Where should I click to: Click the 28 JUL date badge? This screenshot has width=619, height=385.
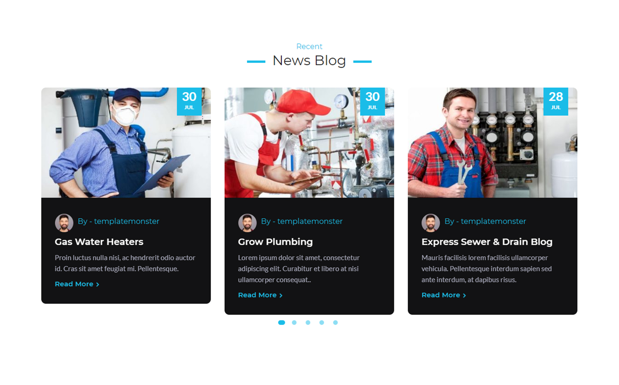click(x=555, y=101)
